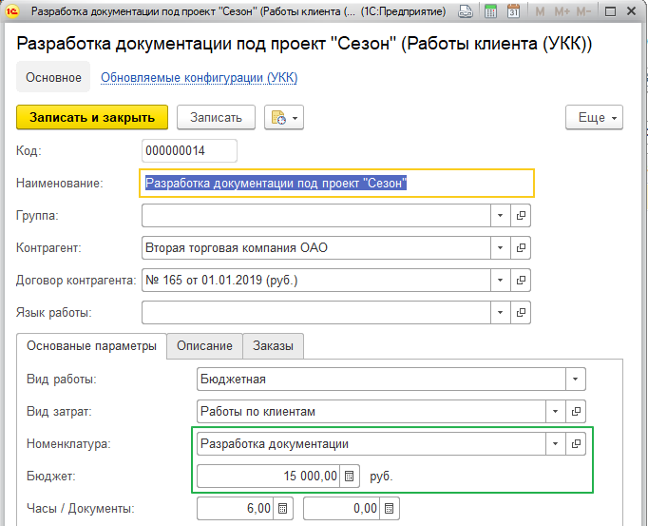Click the Записать button
648x526 pixels.
pyautogui.click(x=216, y=118)
